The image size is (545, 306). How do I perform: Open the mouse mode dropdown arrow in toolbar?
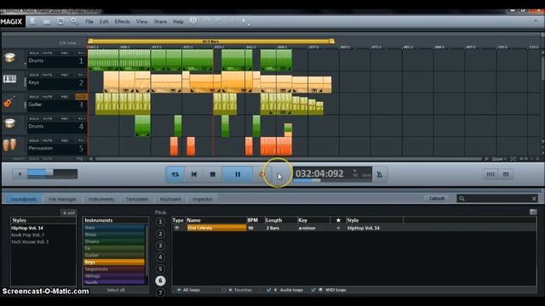click(x=249, y=25)
